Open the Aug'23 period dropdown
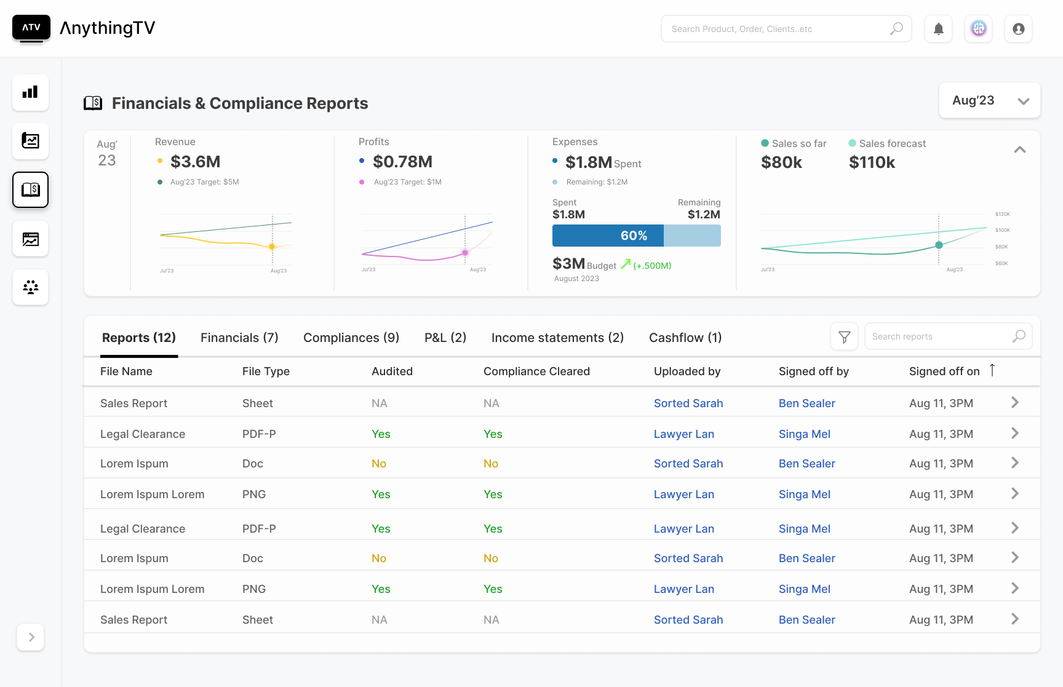 [990, 100]
